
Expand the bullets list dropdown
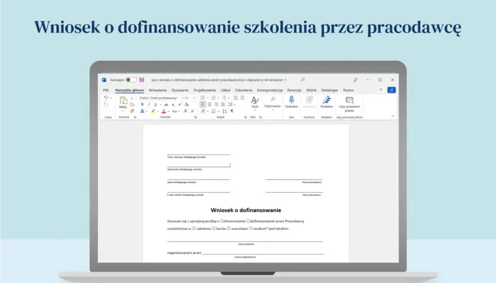coord(207,98)
